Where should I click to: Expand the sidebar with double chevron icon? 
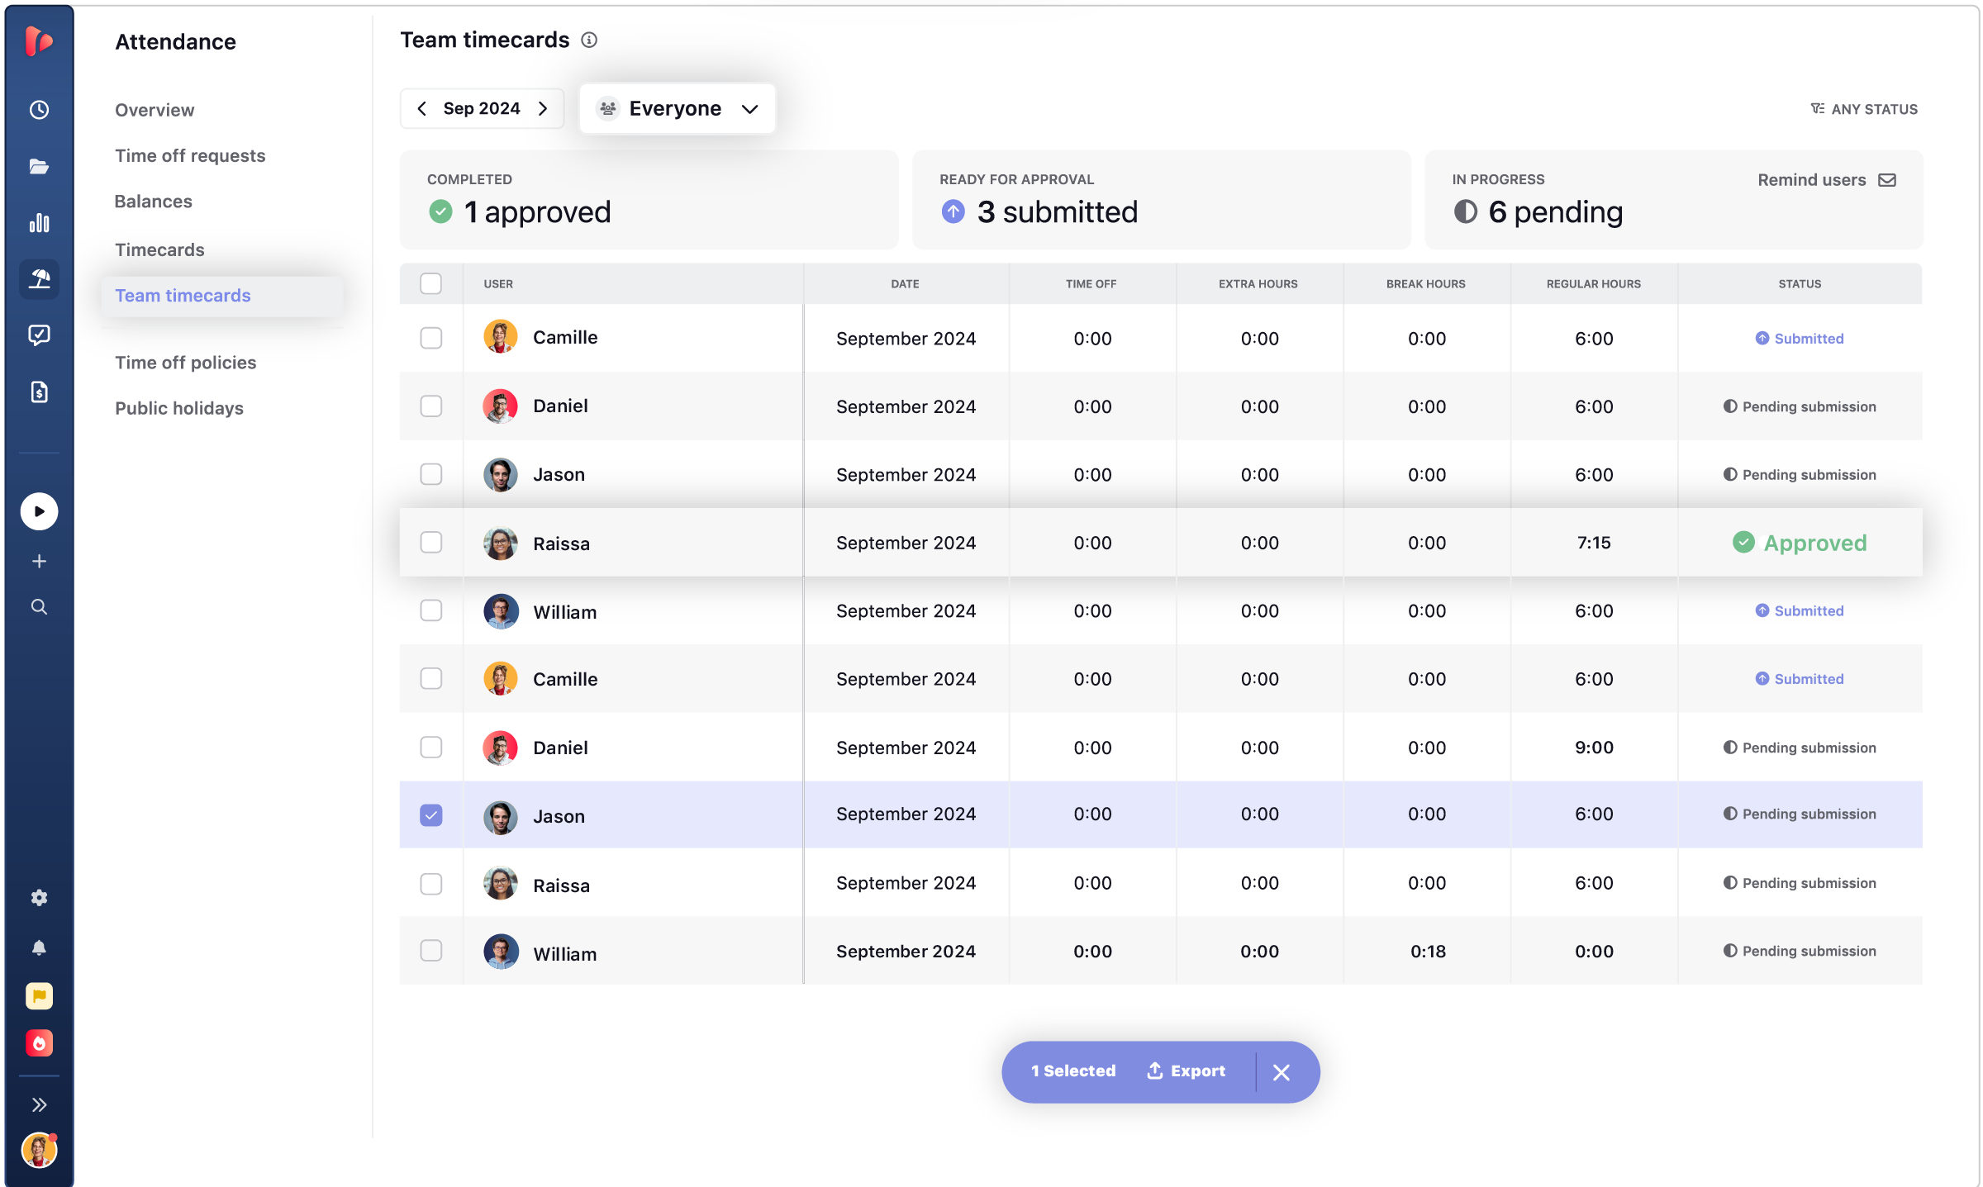tap(39, 1105)
